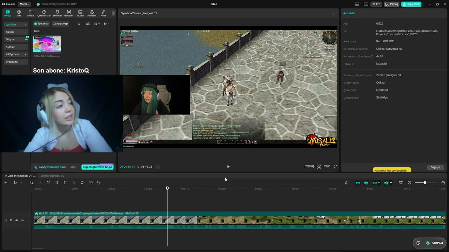
Task: Expand the Oluştur sidebar section
Action: click(16, 40)
